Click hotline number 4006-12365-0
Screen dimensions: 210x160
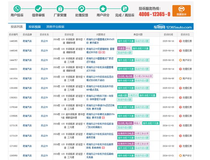point(154,14)
